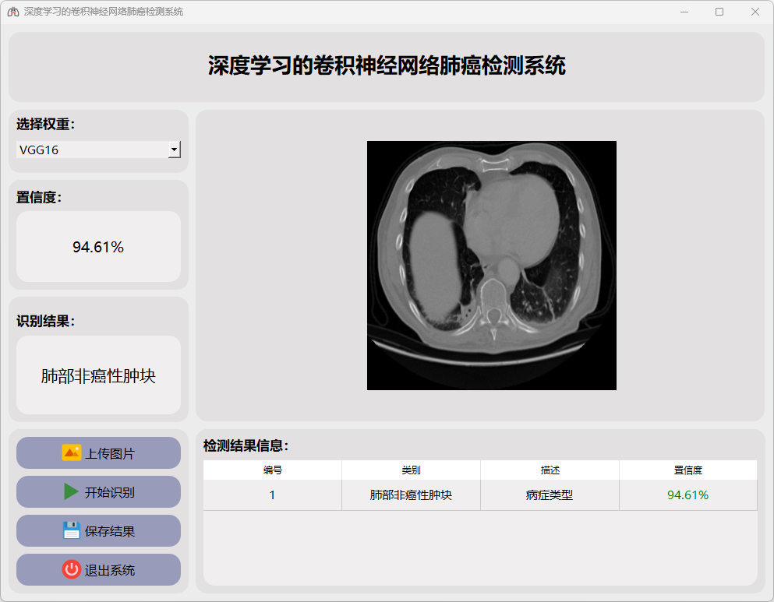
Task: Click the orange picture icon for 上传图片
Action: point(71,453)
